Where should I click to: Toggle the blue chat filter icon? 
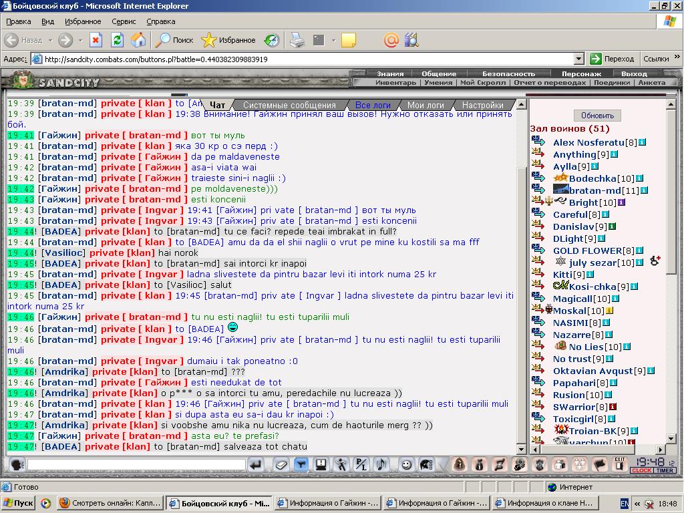301,465
